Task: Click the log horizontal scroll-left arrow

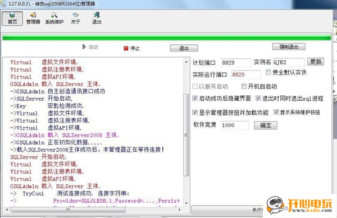Action: (7, 210)
